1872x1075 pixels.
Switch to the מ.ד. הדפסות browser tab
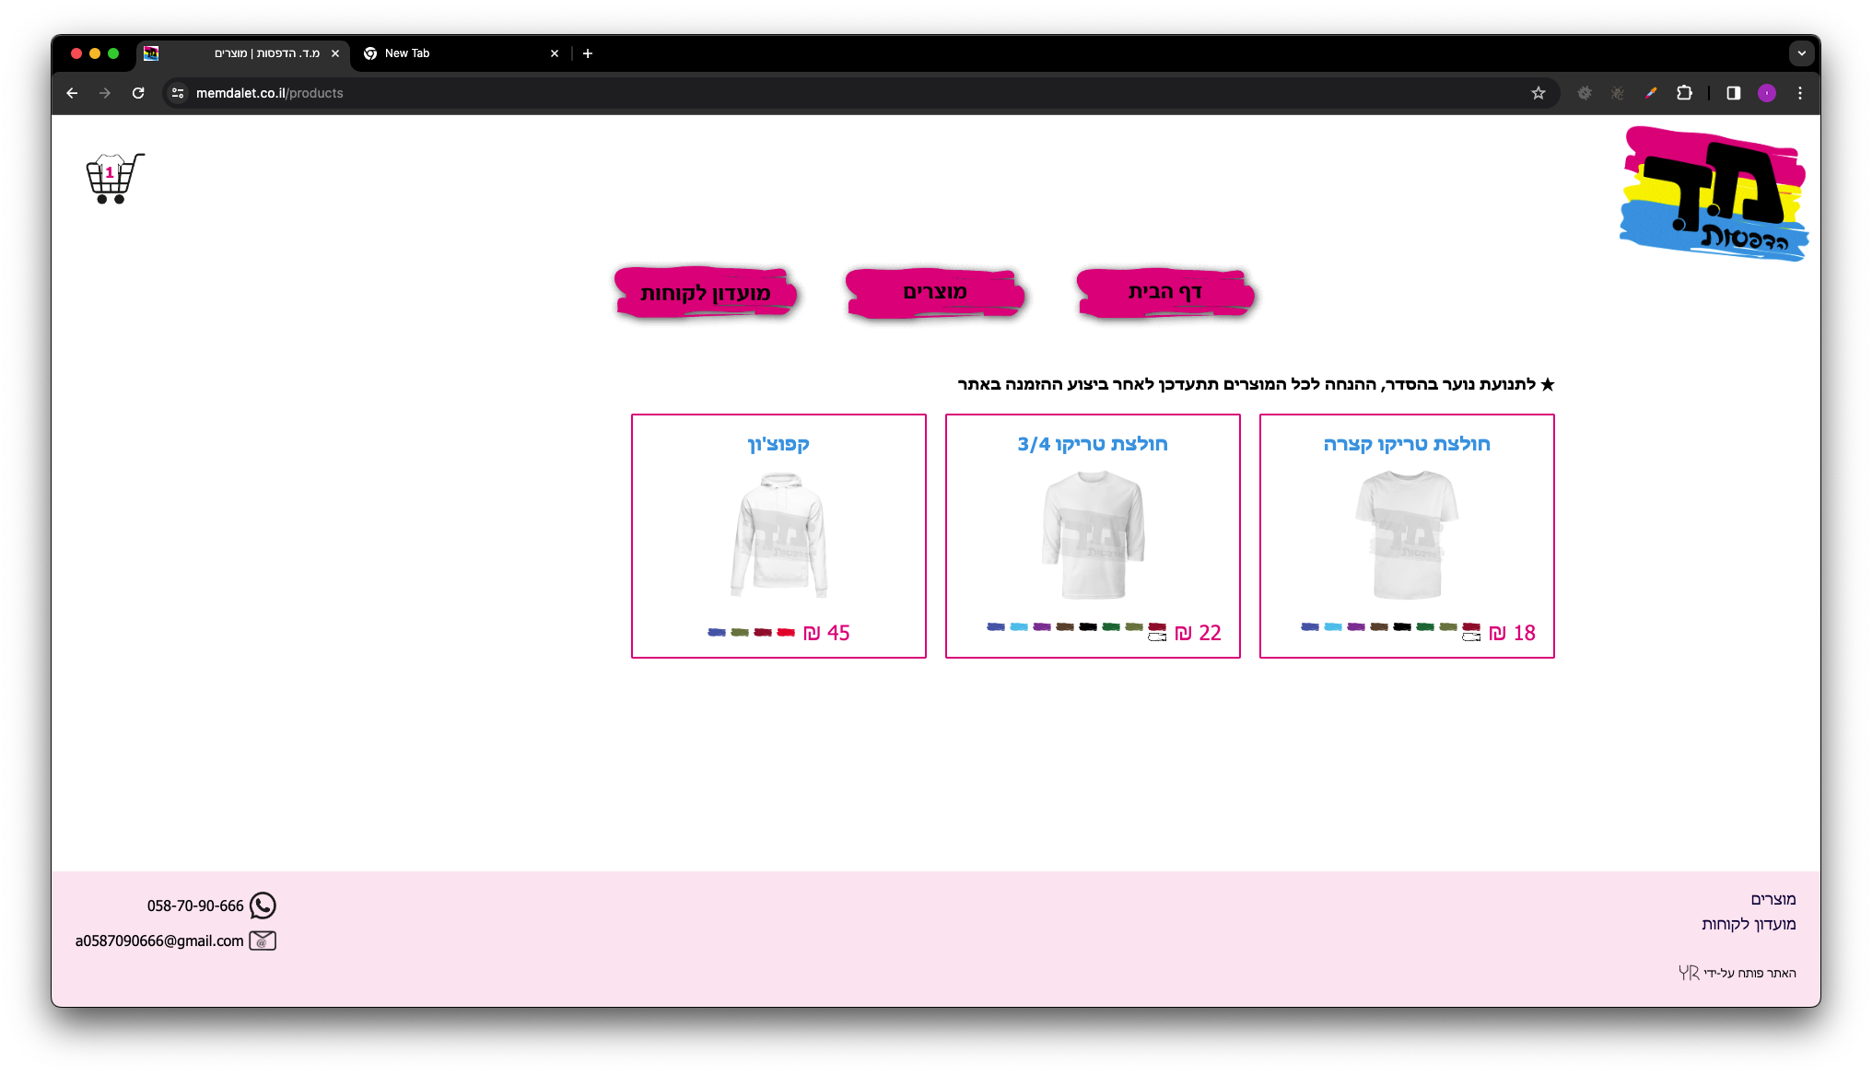coord(244,53)
